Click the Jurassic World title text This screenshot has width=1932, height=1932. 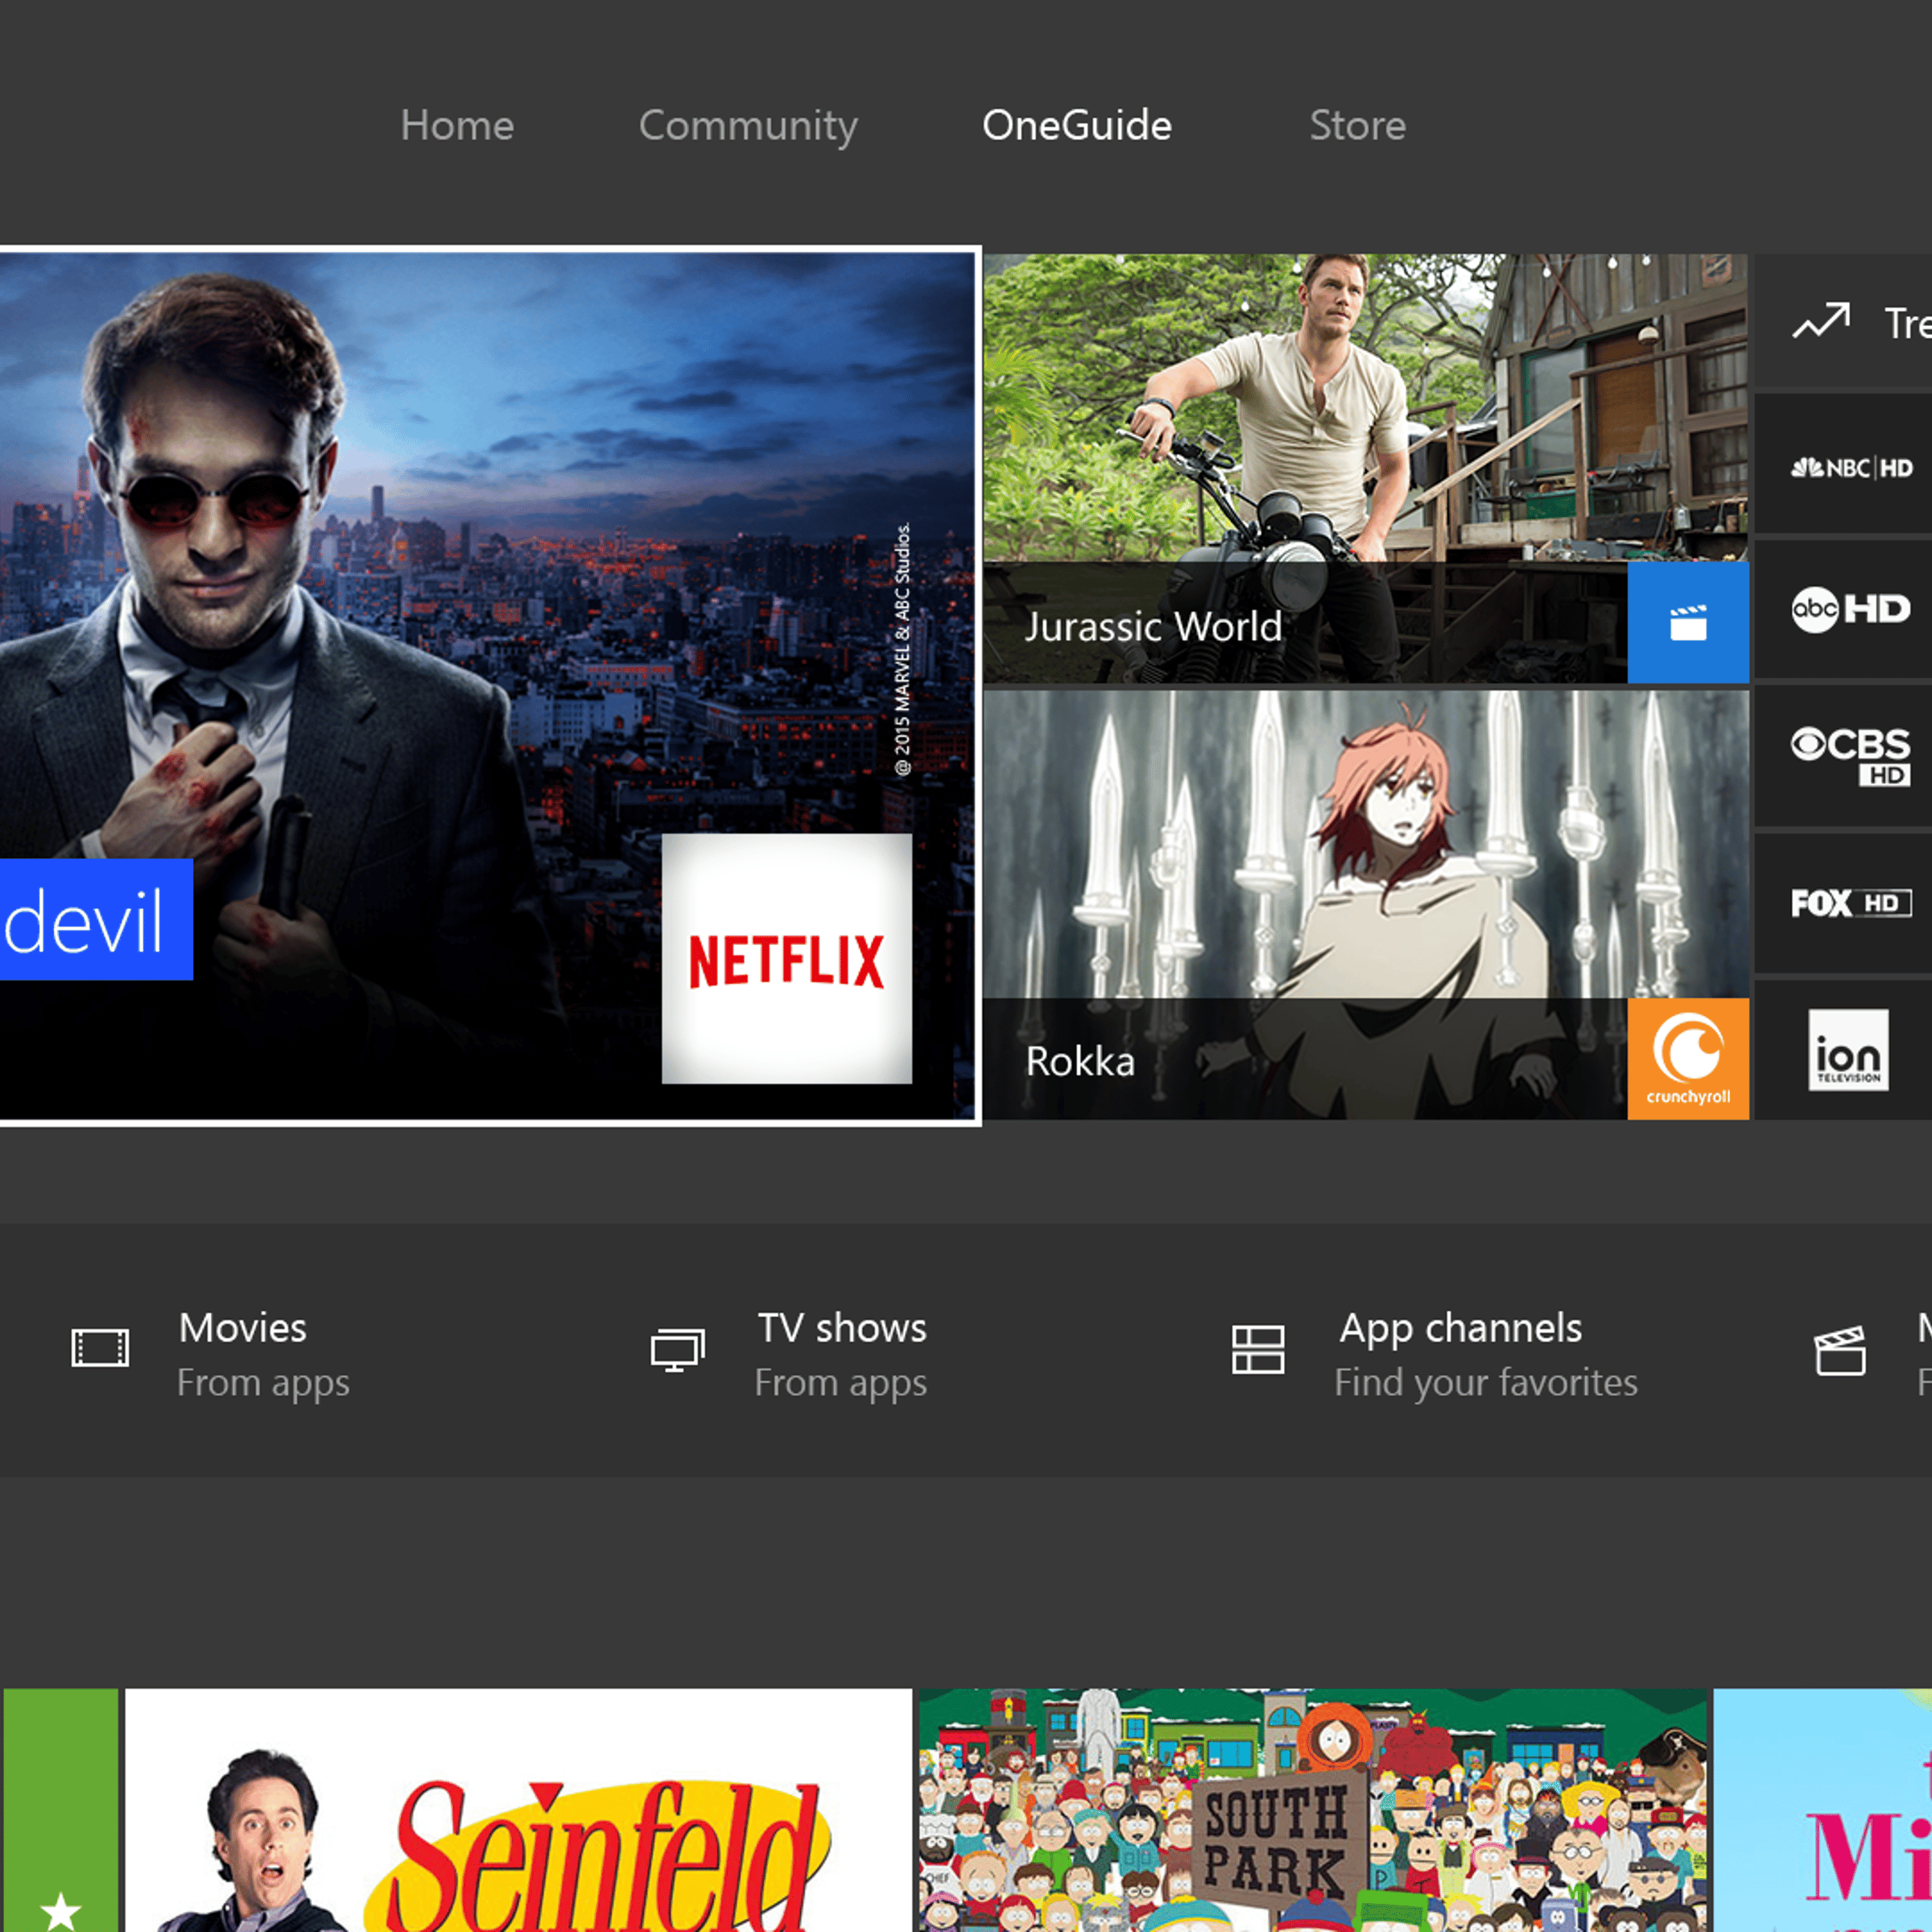tap(1153, 627)
